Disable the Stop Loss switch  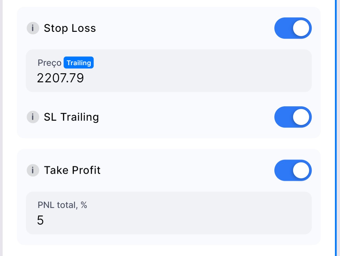pyautogui.click(x=293, y=28)
